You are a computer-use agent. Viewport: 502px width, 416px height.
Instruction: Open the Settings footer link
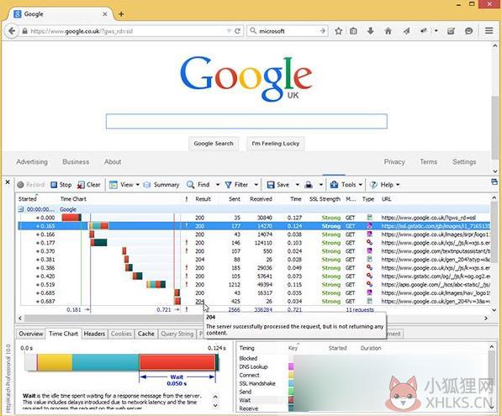pyautogui.click(x=464, y=162)
